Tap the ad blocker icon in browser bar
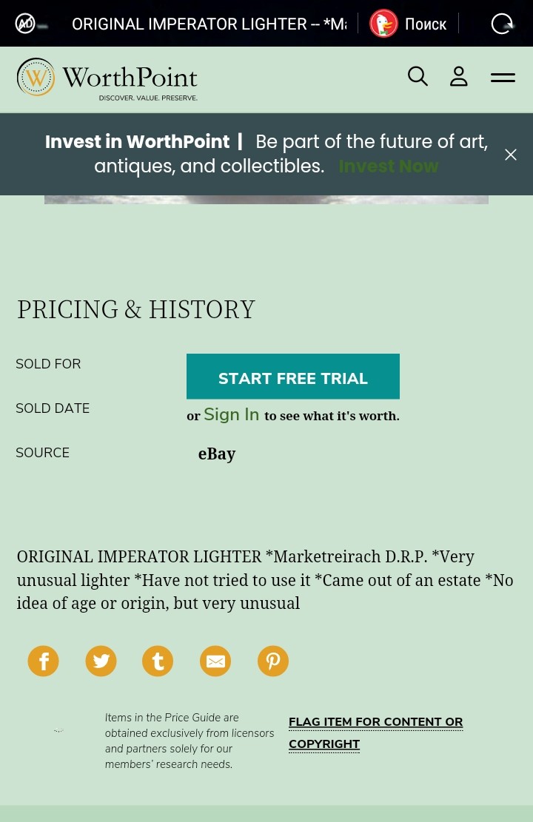Image resolution: width=533 pixels, height=822 pixels. 25,24
